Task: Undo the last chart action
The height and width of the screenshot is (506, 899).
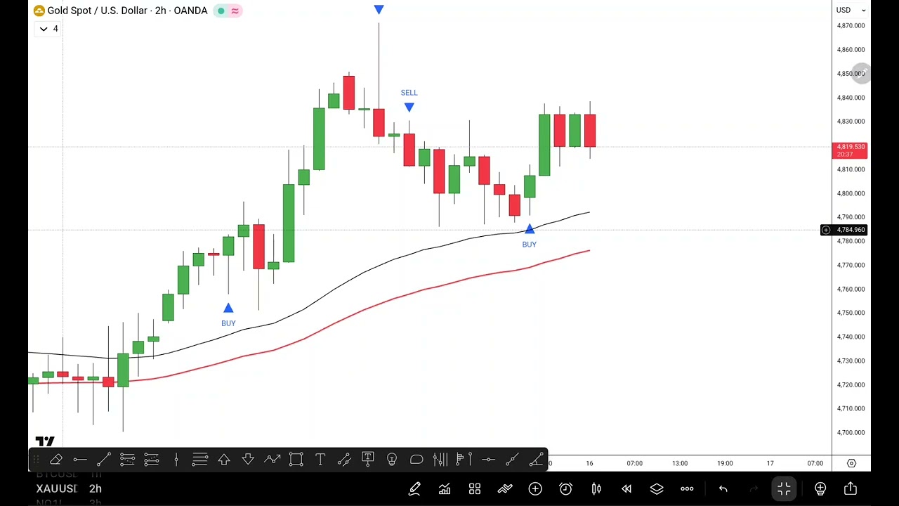Action: 723,488
